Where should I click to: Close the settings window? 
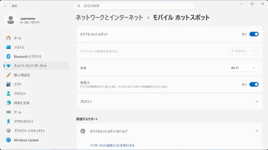click(263, 4)
